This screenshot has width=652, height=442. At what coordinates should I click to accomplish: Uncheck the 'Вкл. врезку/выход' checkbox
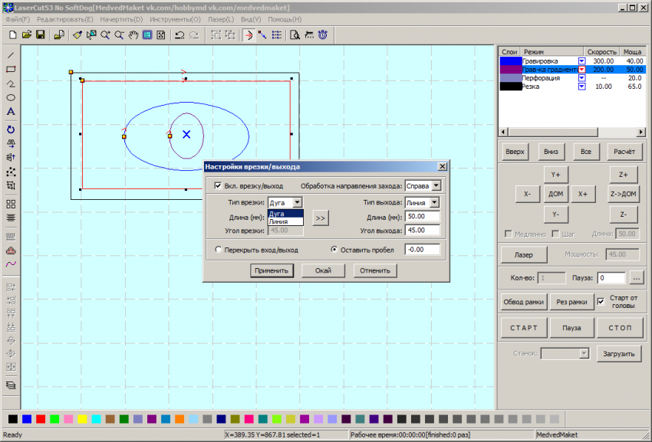tap(218, 185)
